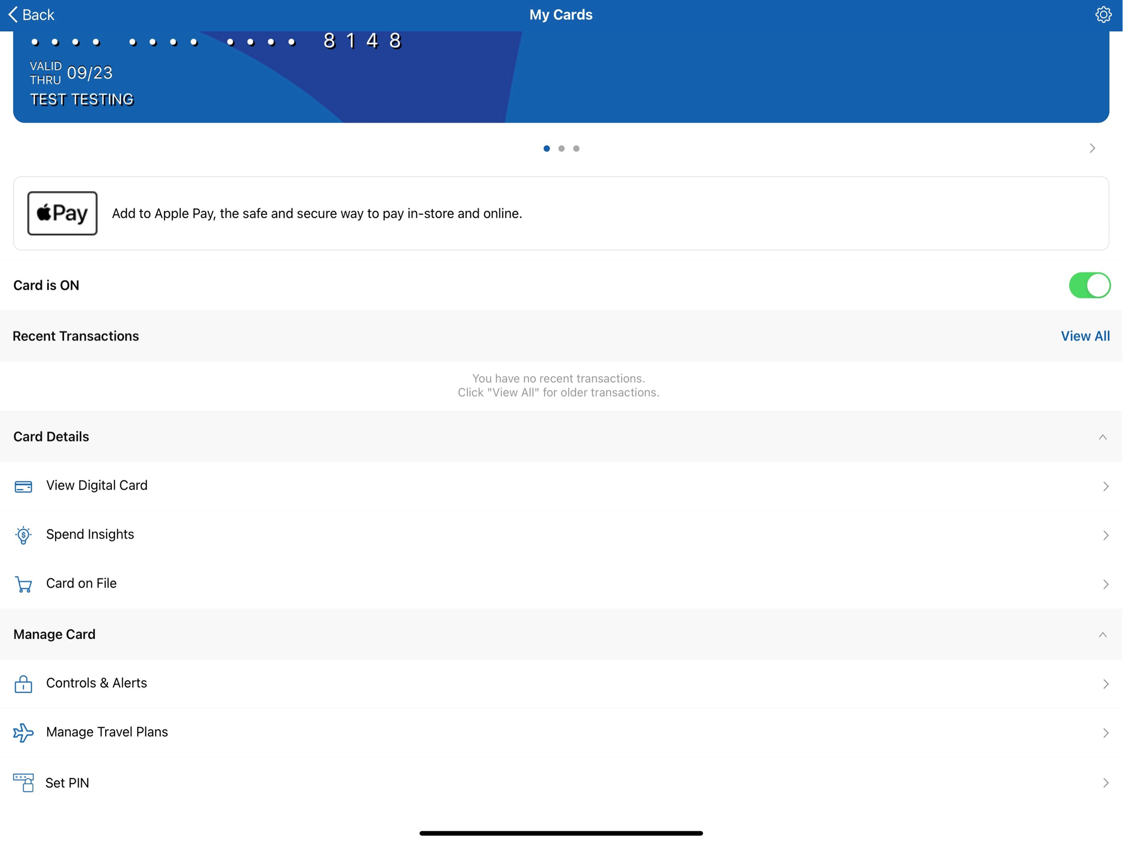Select the first card page dot
This screenshot has width=1123, height=842.
pyautogui.click(x=546, y=148)
